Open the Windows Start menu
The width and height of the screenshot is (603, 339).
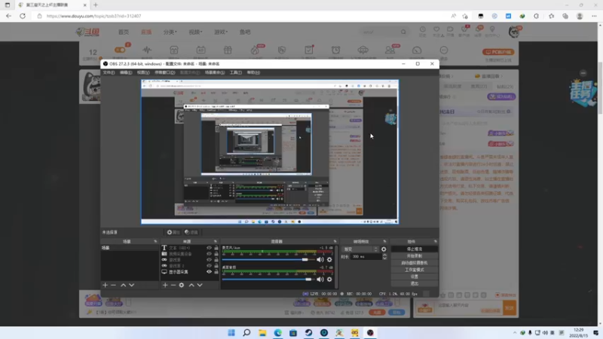231,333
